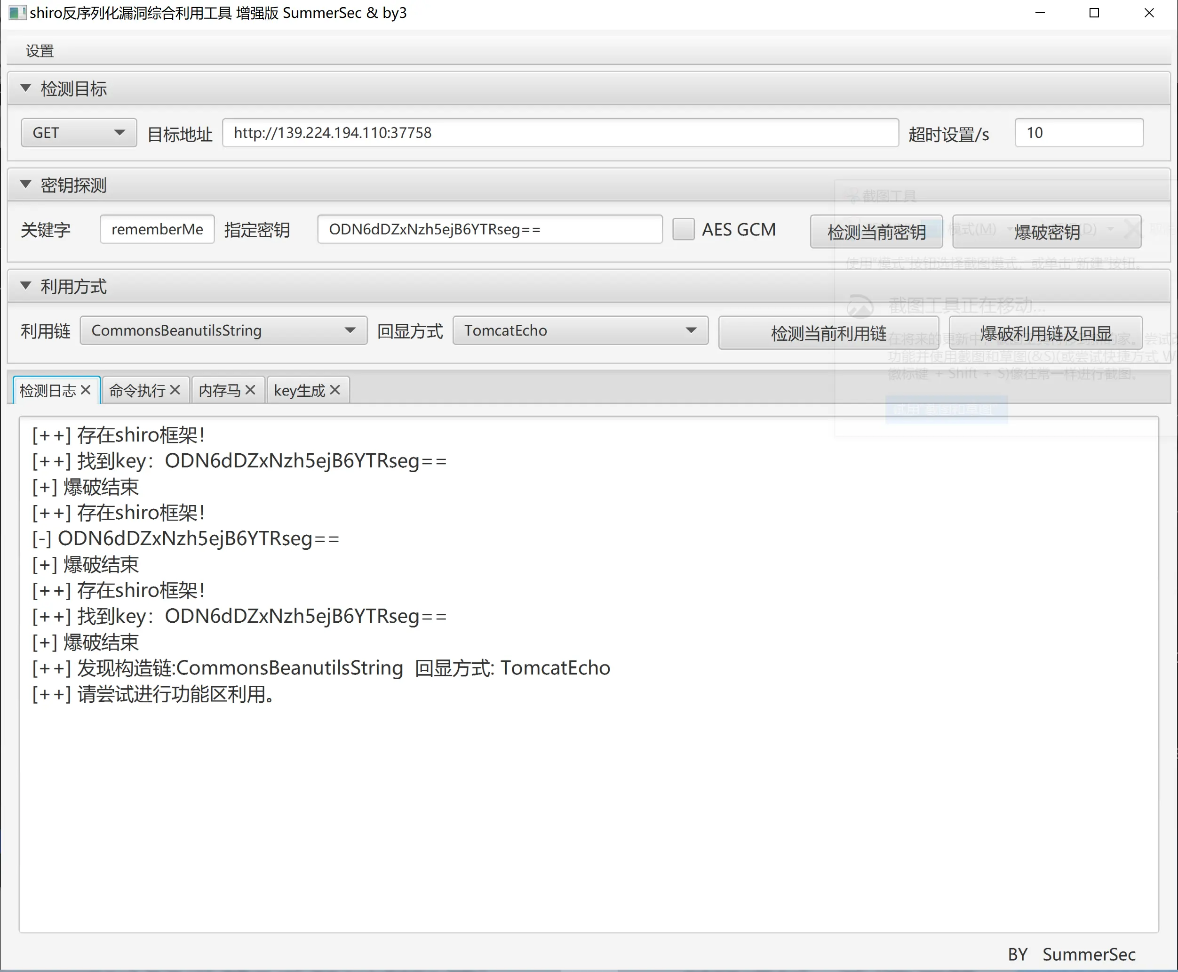Switch to the 内存马 tab

point(219,390)
